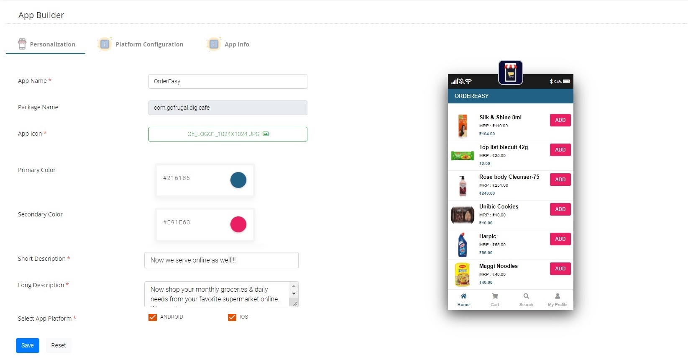Open the Primary Color blue swatch

point(238,180)
